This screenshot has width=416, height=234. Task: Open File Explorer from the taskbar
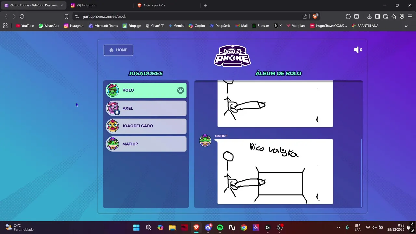(172, 227)
